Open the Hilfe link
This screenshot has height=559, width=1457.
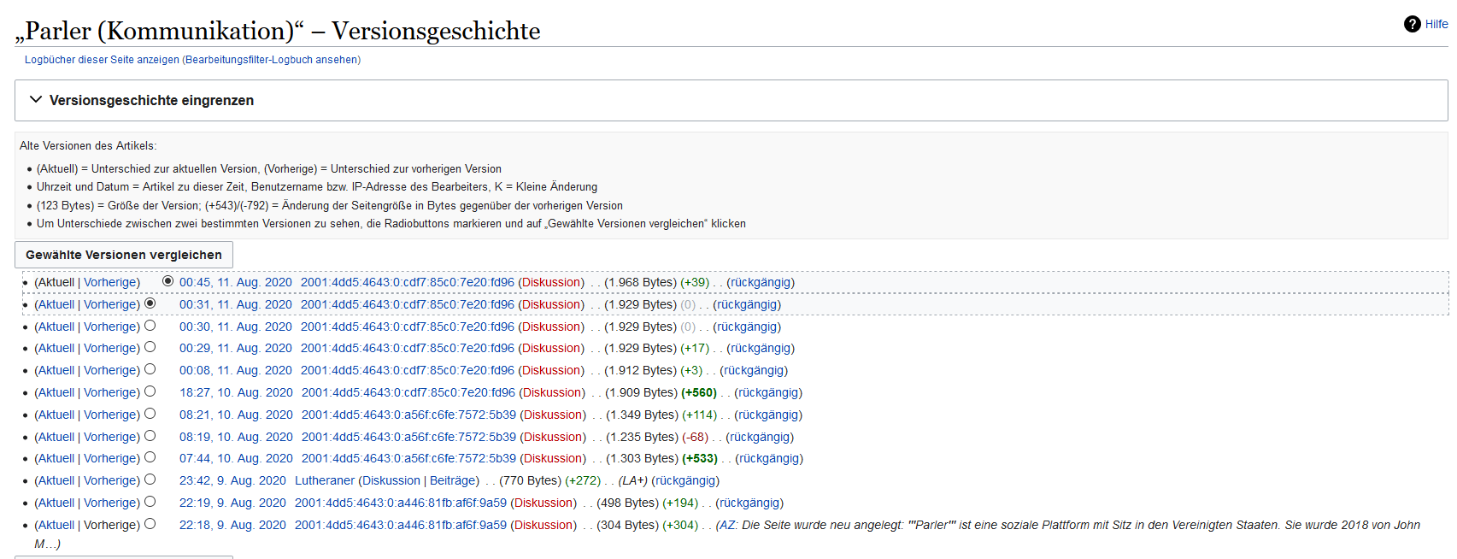(1436, 24)
